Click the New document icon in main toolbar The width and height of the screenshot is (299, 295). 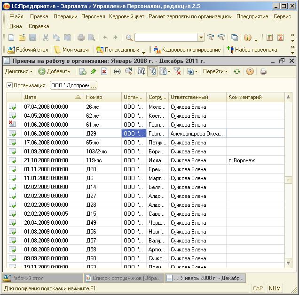pyautogui.click(x=11, y=38)
